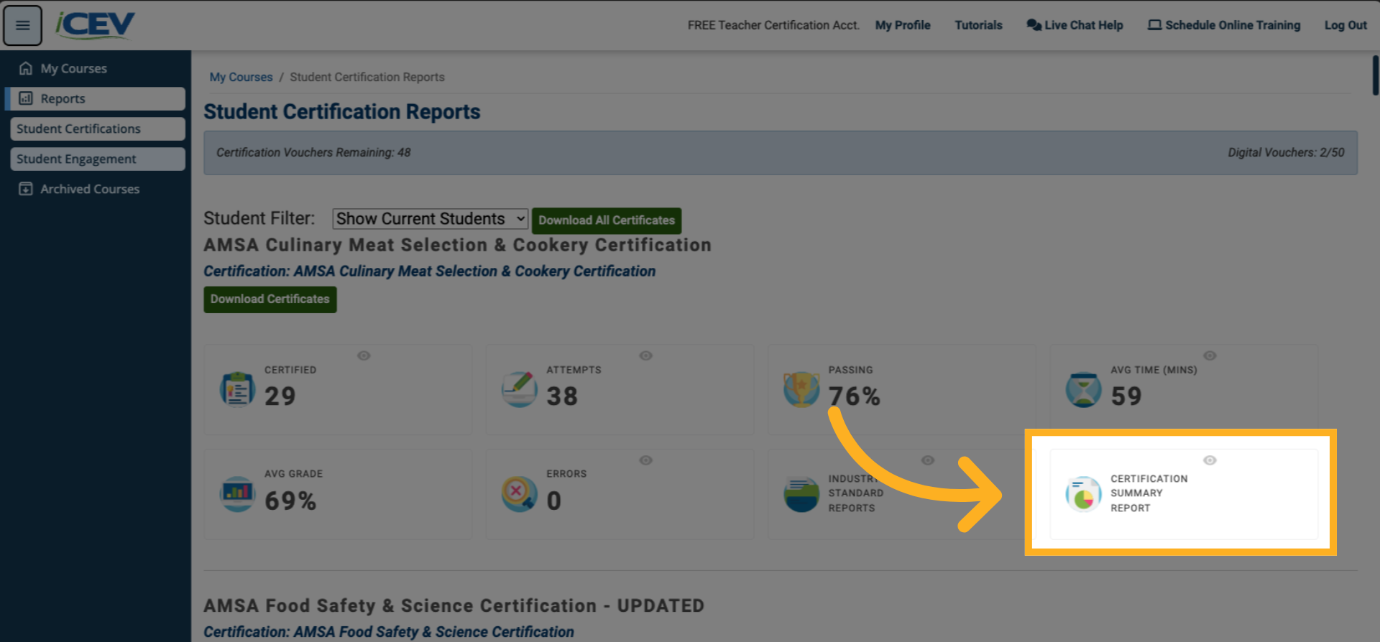Click Schedule Online Training link
The height and width of the screenshot is (642, 1380).
1224,25
